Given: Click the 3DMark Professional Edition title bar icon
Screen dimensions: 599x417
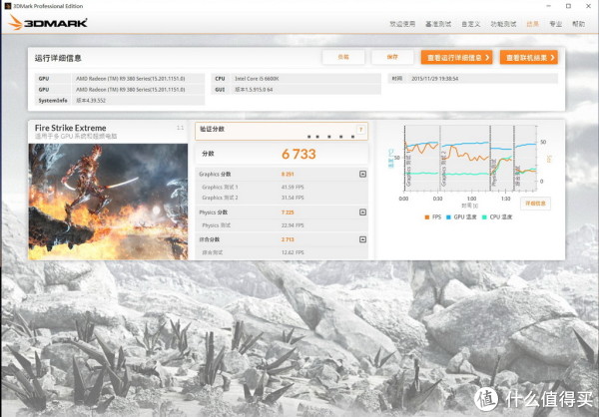Looking at the screenshot, I should pos(7,6).
